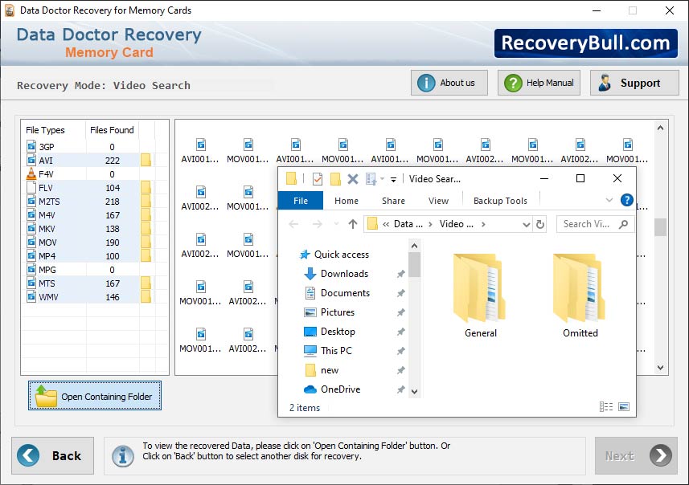
Task: Select the 3GP file type icon
Action: tap(31, 147)
